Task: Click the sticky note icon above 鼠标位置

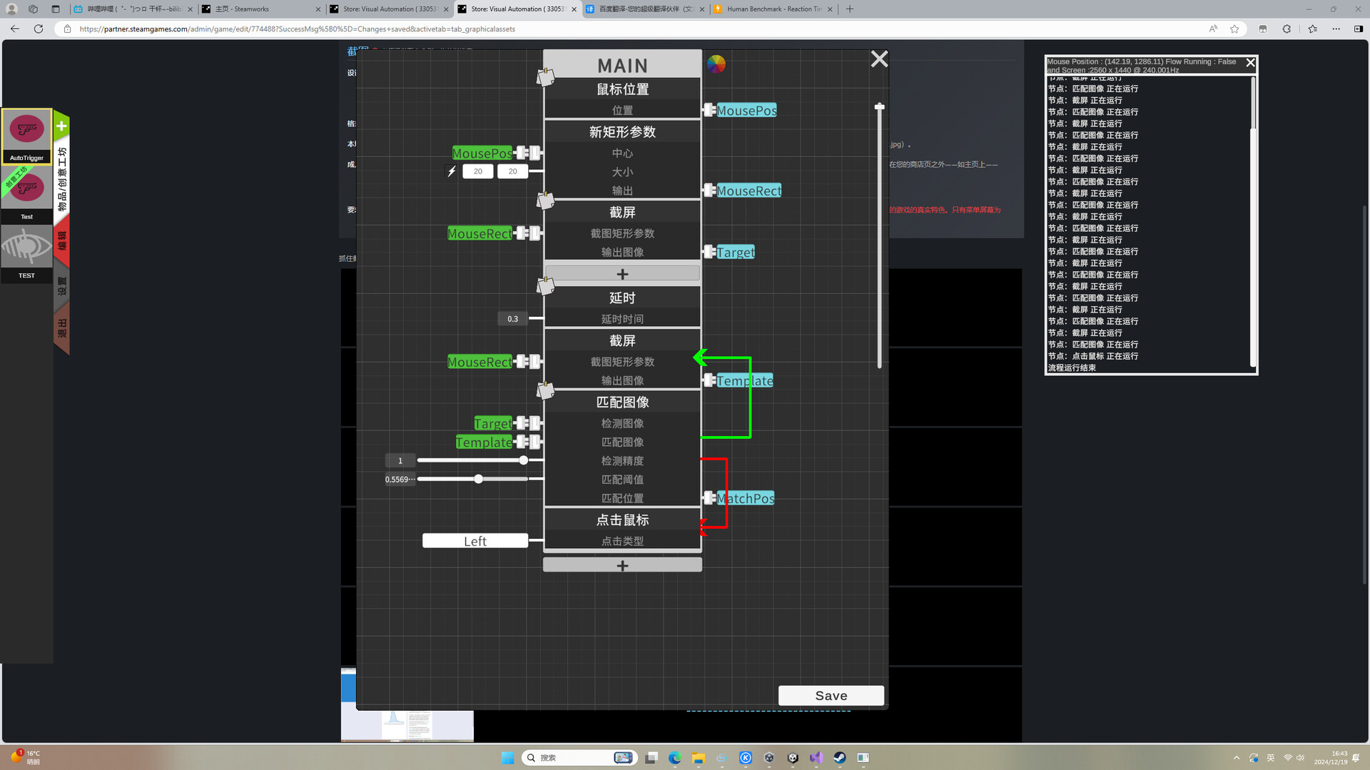Action: click(x=545, y=76)
